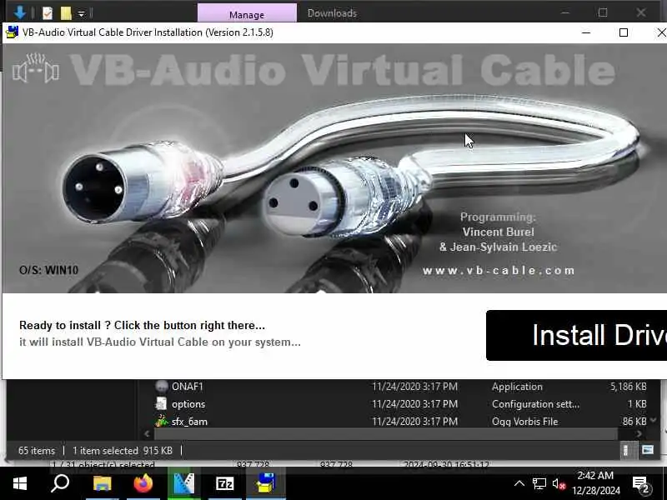Switch Explorer to Large icons view
Viewport: 667px width, 500px height.
(648, 450)
